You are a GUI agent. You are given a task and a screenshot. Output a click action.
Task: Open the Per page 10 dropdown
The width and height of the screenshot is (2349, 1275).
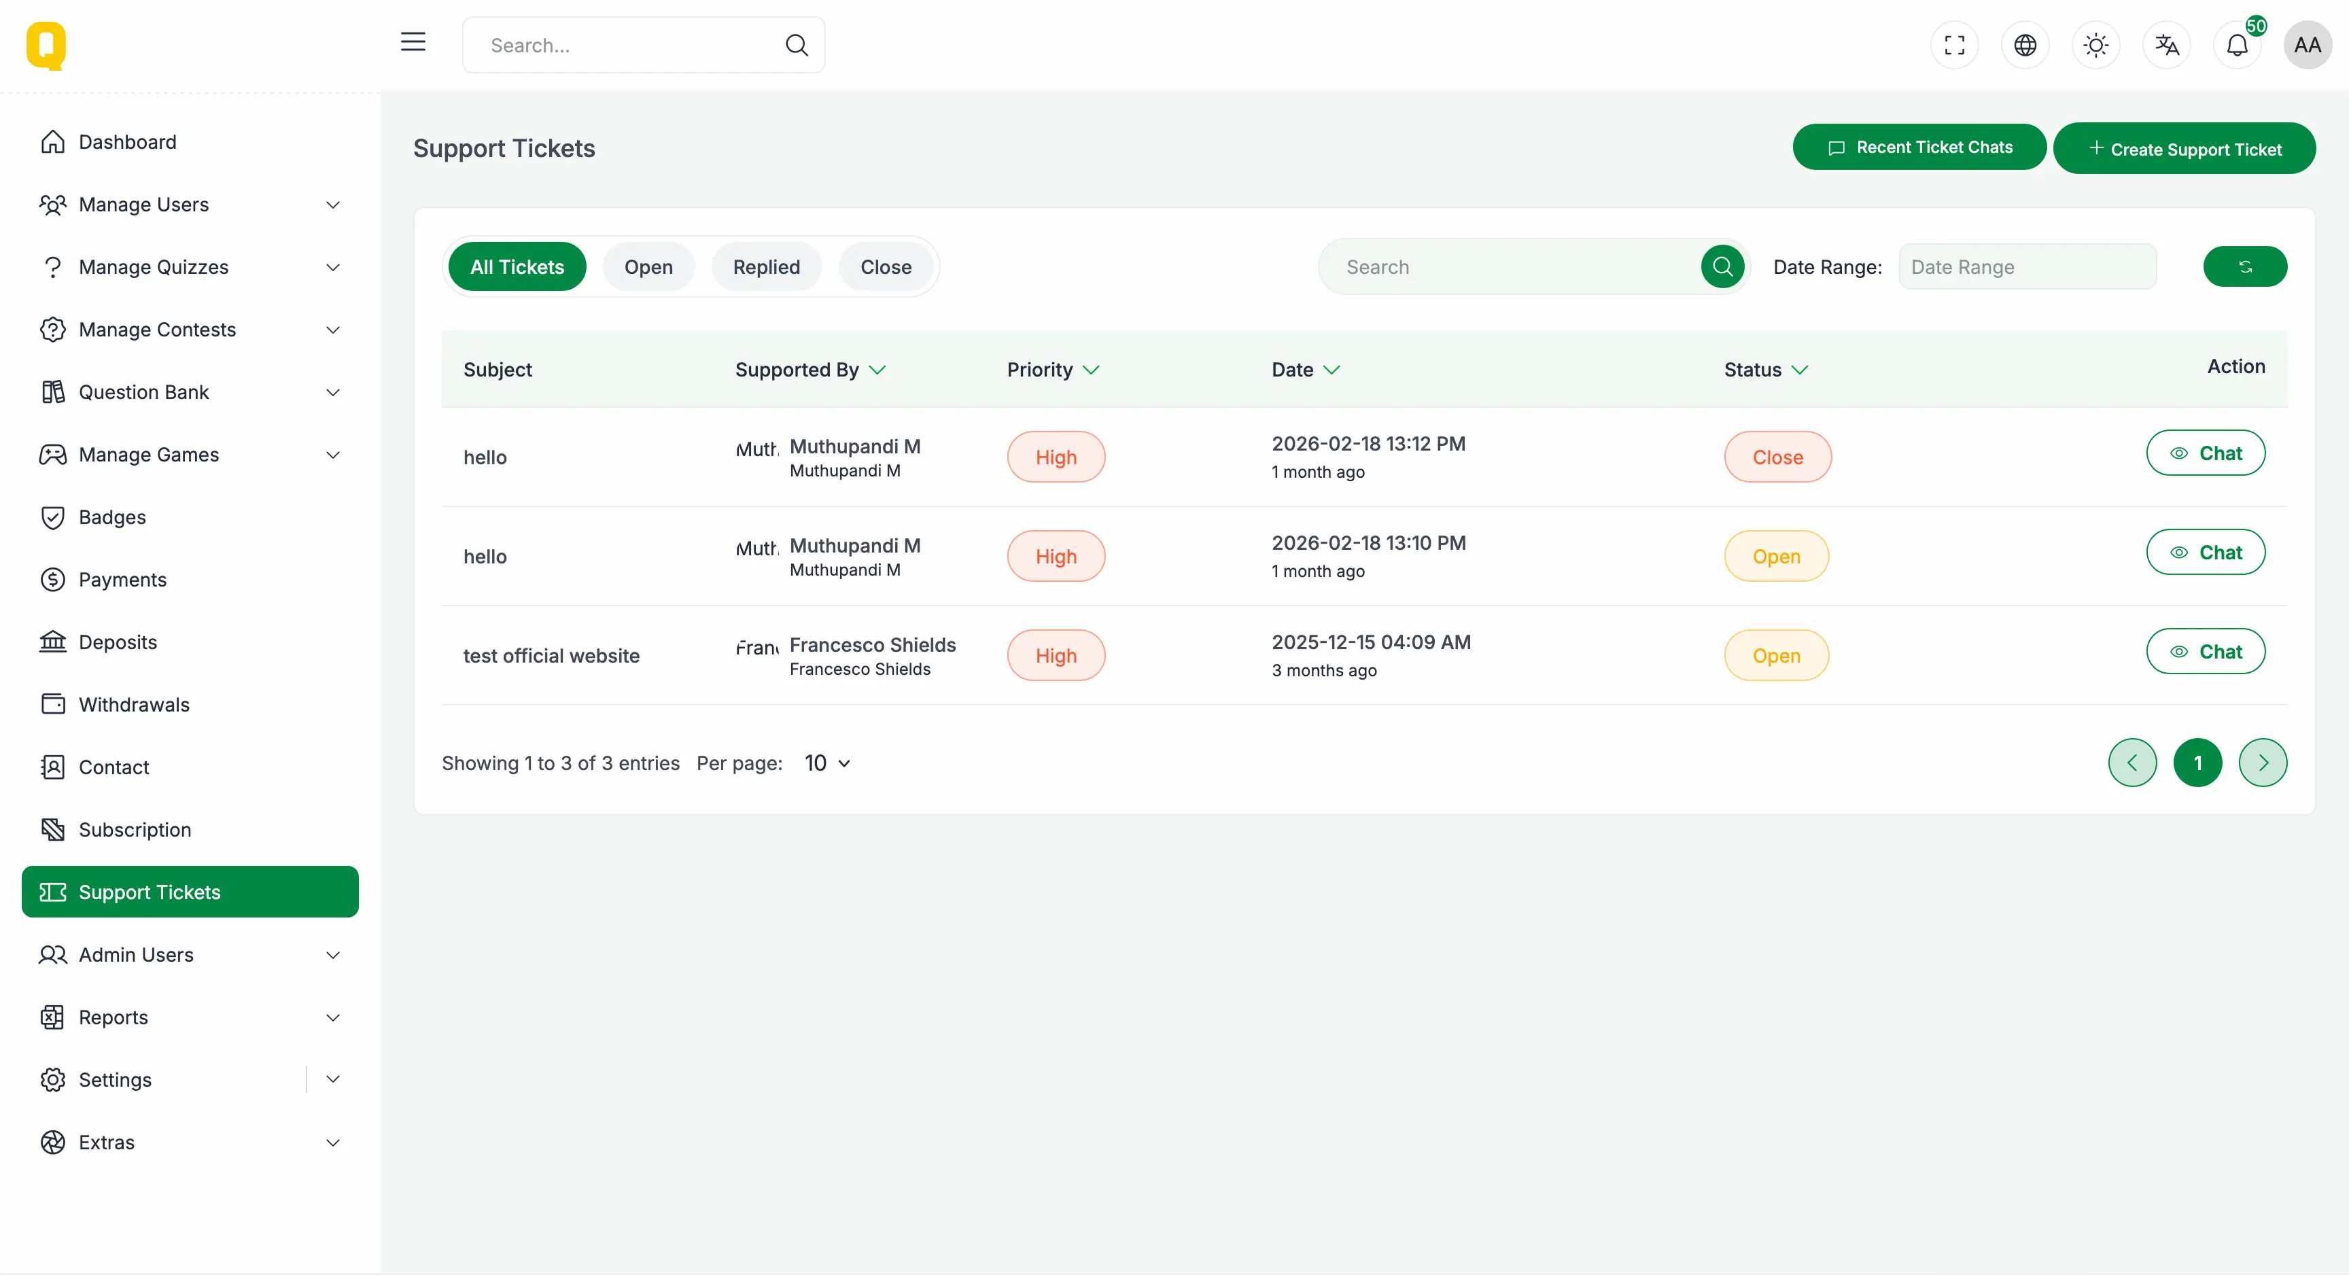point(827,763)
